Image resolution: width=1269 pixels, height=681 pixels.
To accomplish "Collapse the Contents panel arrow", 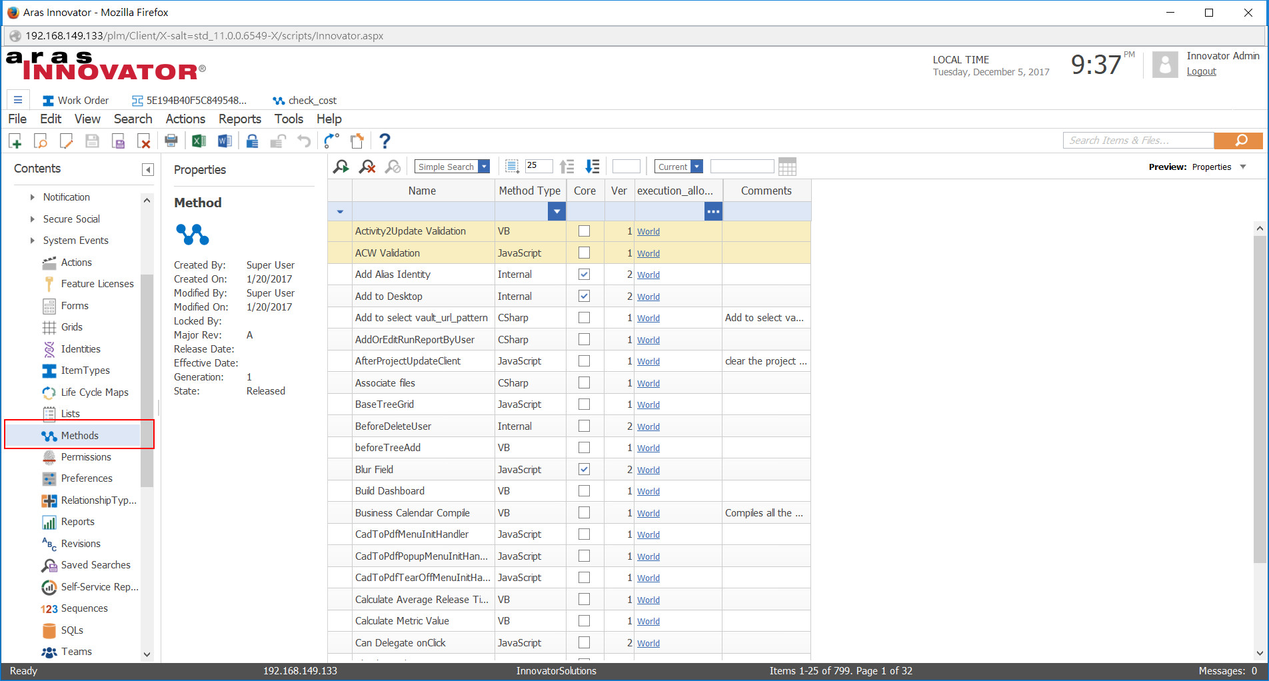I will 148,169.
